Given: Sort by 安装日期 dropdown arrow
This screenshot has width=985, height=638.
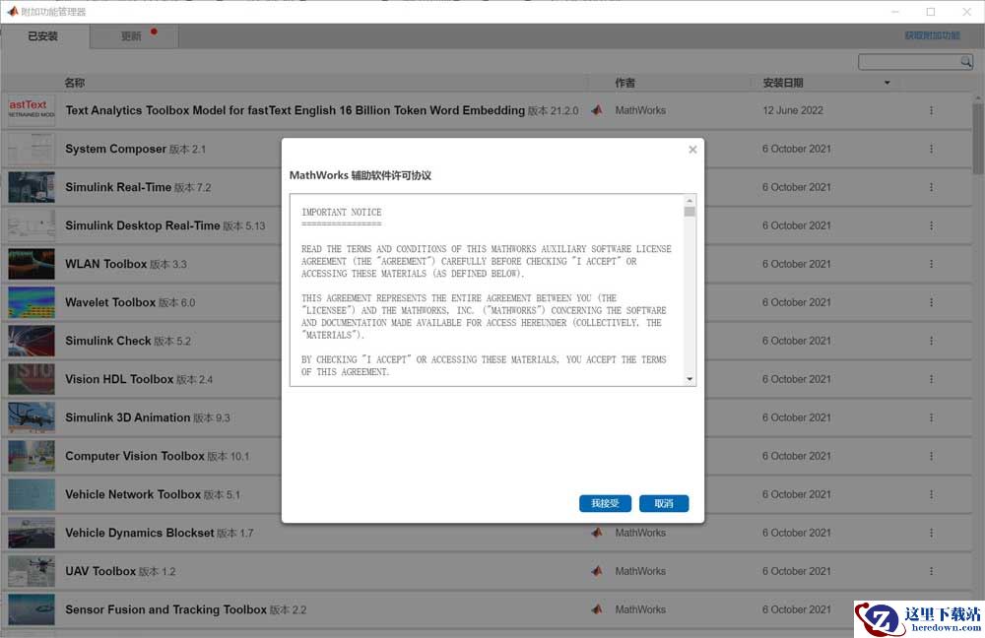Looking at the screenshot, I should pos(887,83).
